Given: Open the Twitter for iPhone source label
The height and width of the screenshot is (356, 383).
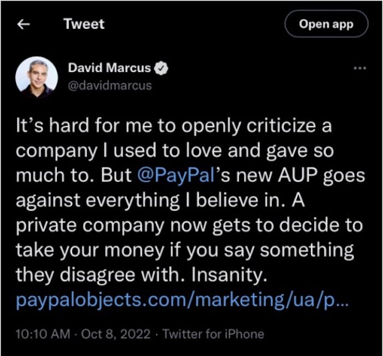Looking at the screenshot, I should pos(213,333).
